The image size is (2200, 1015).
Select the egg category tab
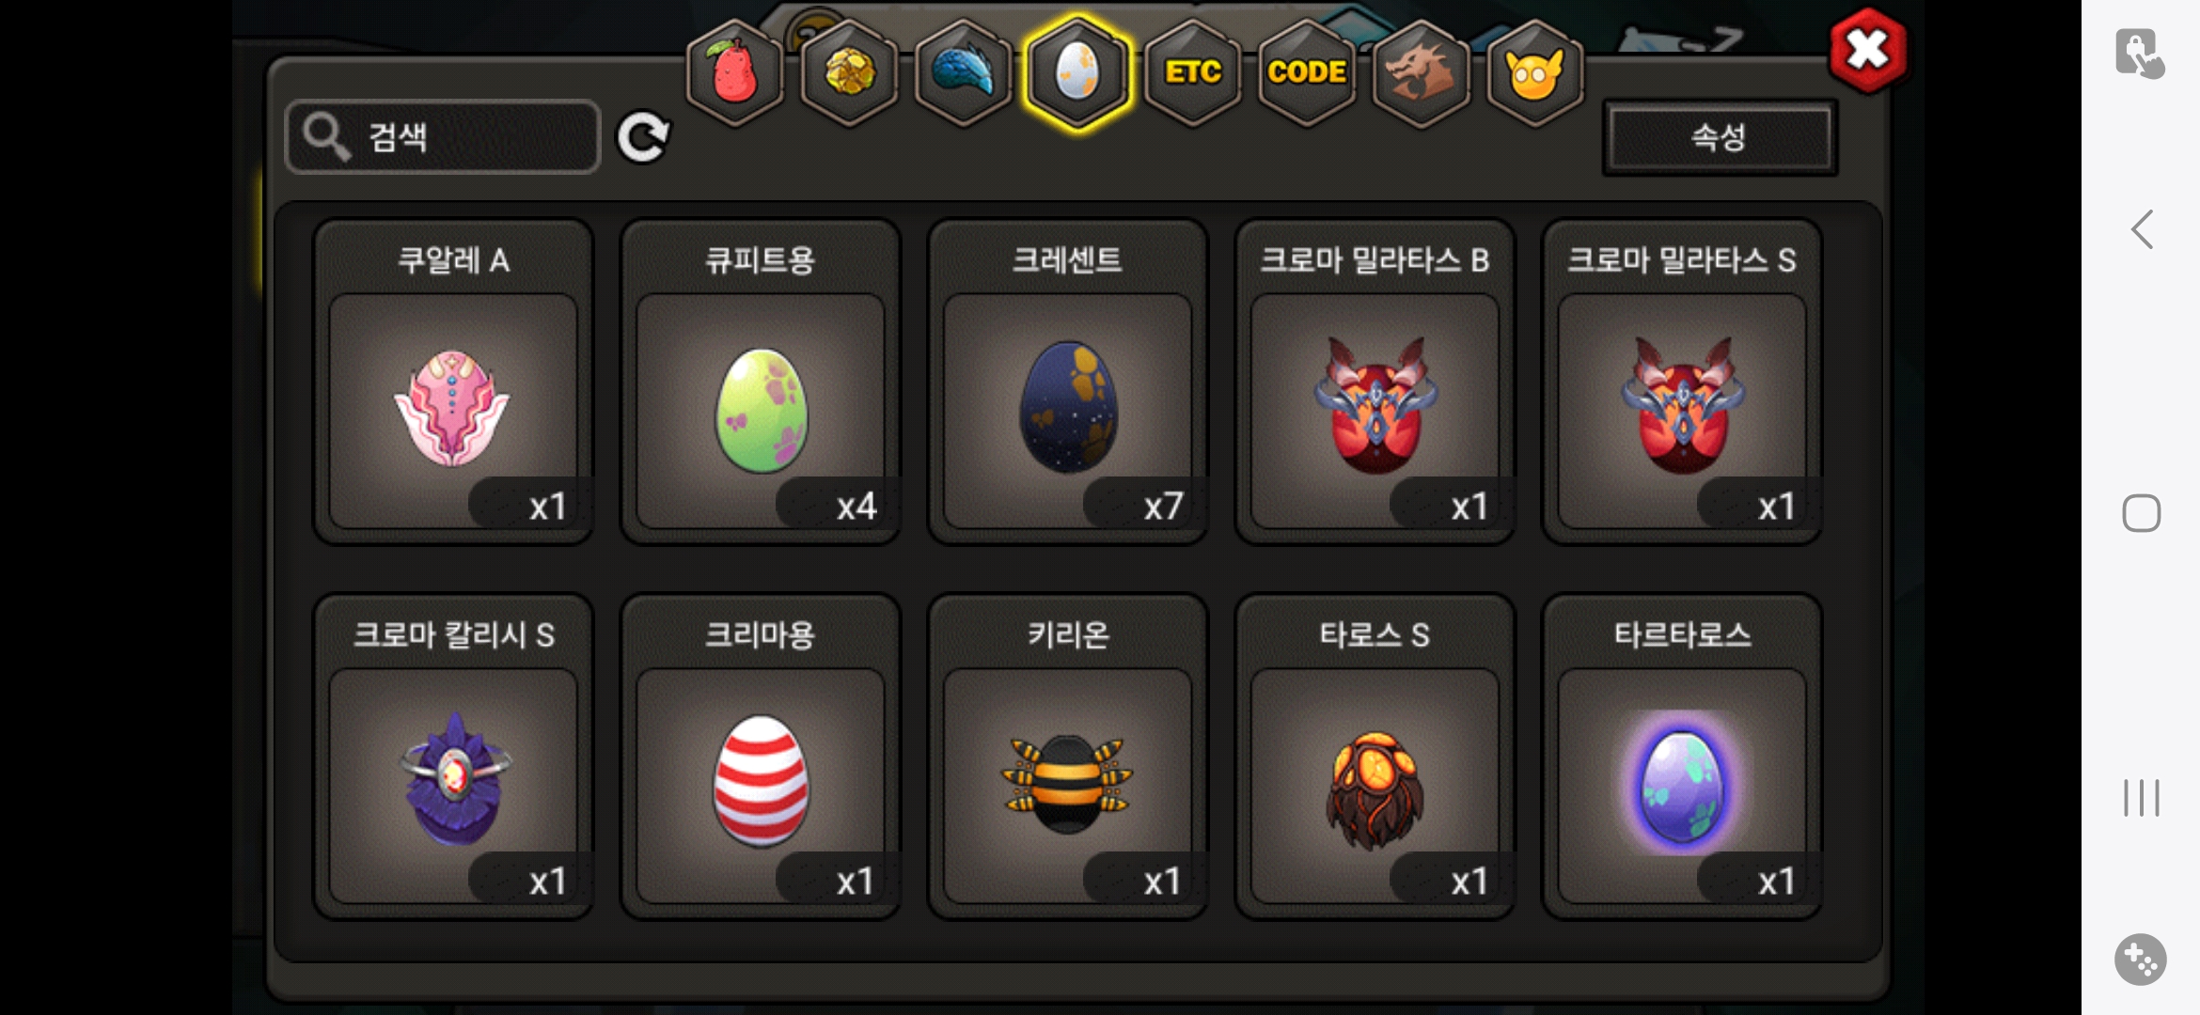click(1077, 72)
